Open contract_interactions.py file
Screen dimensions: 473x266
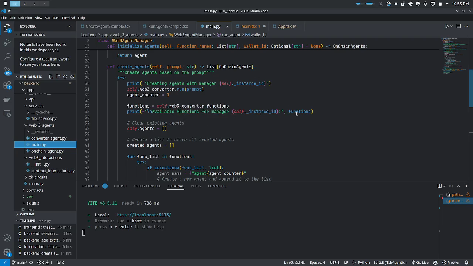[x=53, y=171]
